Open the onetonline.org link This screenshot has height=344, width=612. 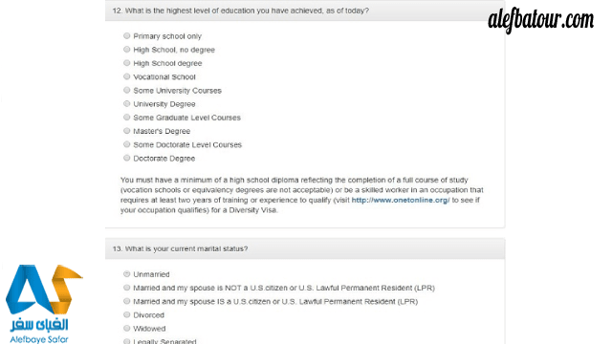(x=401, y=200)
